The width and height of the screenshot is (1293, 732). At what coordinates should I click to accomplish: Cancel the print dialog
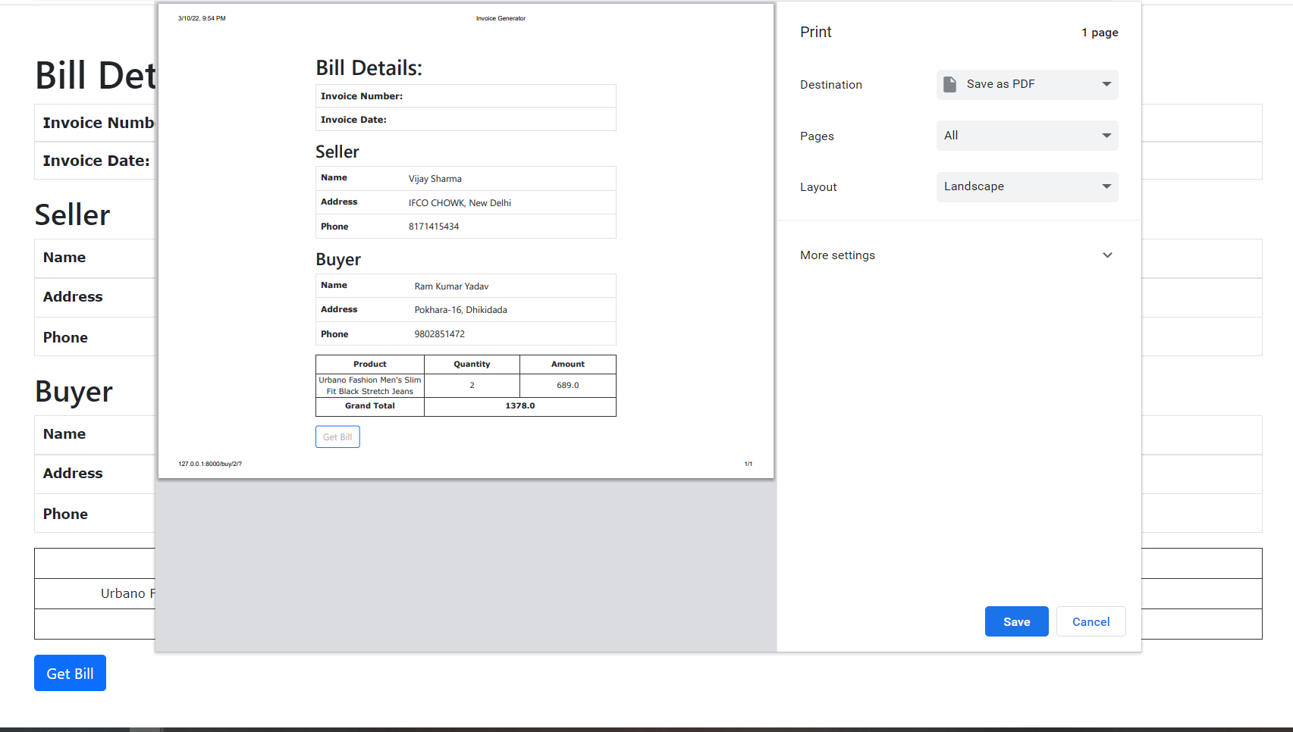point(1091,621)
